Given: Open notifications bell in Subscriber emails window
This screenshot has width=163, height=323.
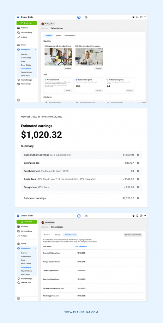Looking at the screenshot, I should (x=137, y=216).
